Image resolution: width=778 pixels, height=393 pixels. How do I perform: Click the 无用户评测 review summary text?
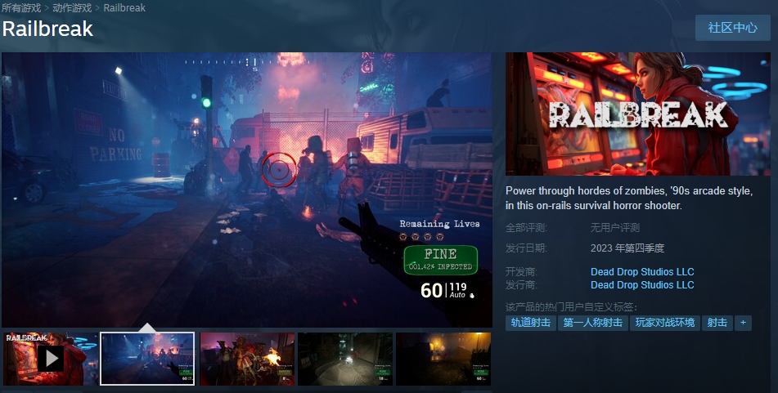pyautogui.click(x=614, y=228)
